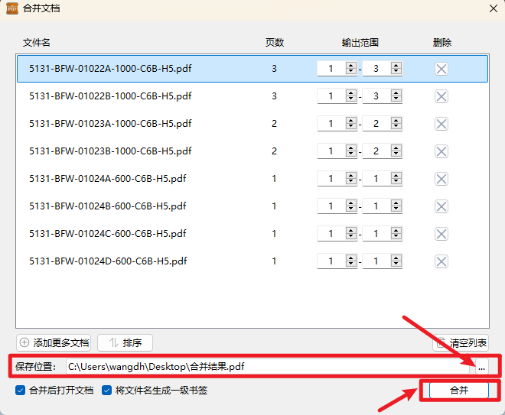Click the 保存位置 path input field
The height and width of the screenshot is (415, 505).
click(x=268, y=367)
